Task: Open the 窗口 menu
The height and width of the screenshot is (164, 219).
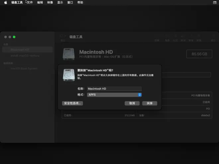Action: tap(70, 2)
